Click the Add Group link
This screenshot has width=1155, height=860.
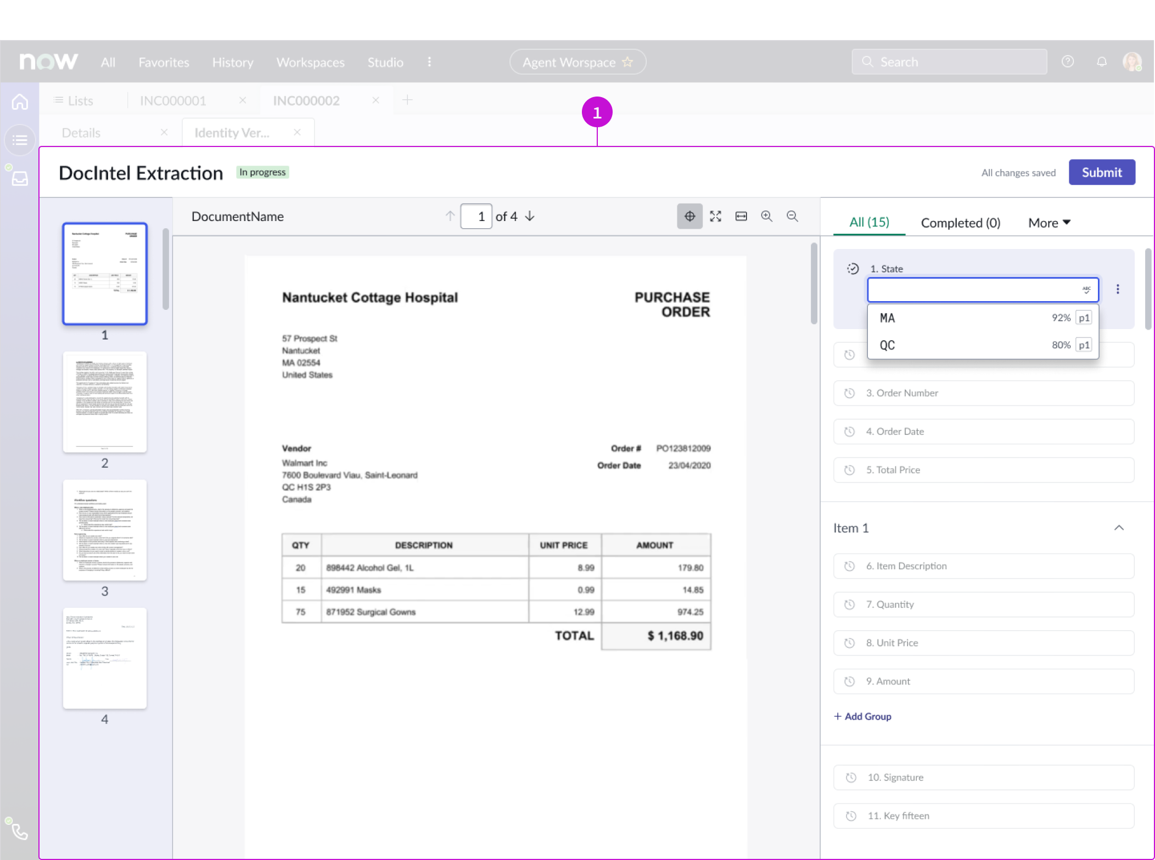click(862, 716)
